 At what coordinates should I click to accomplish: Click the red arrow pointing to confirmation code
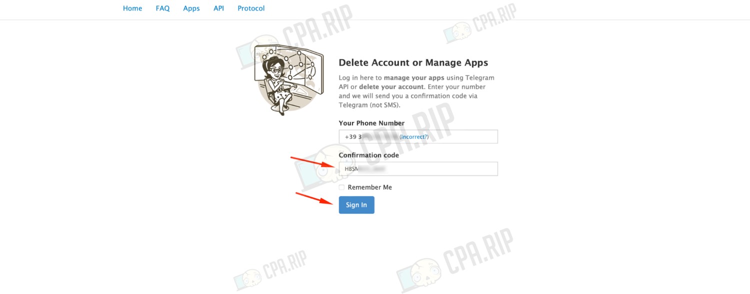click(x=313, y=163)
